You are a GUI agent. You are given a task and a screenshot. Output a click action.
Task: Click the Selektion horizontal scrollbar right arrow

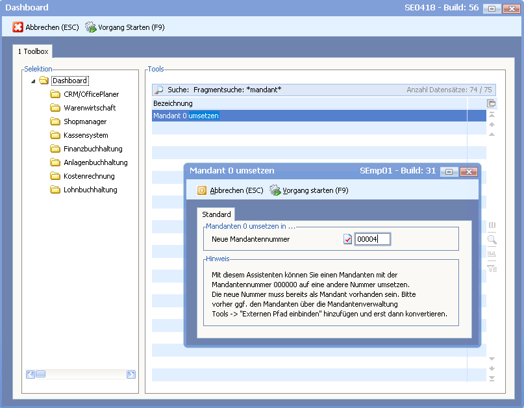click(x=131, y=374)
